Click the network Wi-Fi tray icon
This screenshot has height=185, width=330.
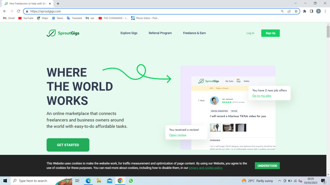[295, 181]
